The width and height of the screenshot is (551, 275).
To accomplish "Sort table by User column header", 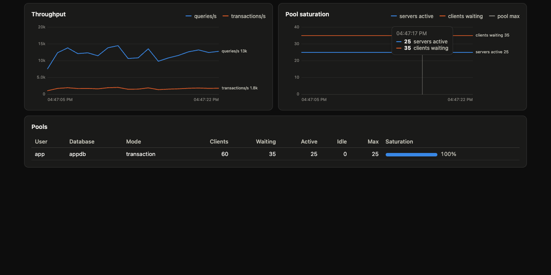I will [41, 141].
